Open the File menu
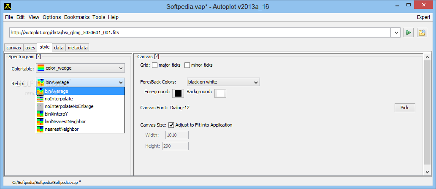The height and width of the screenshot is (189, 436). (x=9, y=17)
